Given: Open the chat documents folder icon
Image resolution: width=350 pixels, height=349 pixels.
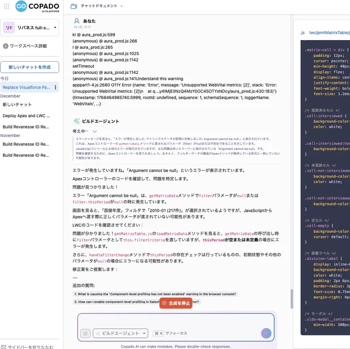Looking at the screenshot, I should (74, 6).
